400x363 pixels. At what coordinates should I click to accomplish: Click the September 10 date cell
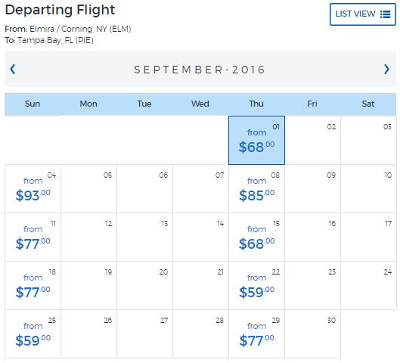[x=369, y=189]
